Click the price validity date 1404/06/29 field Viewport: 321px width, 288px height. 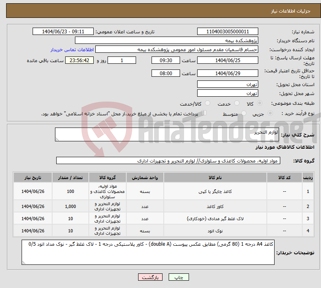coord(227,73)
